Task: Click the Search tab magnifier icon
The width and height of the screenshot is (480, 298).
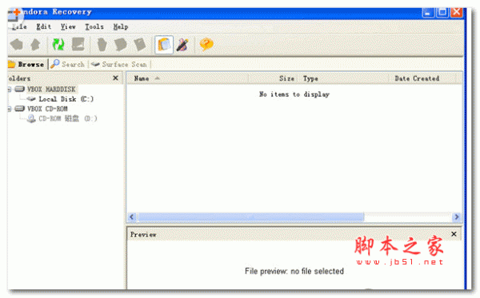Action: [54, 64]
